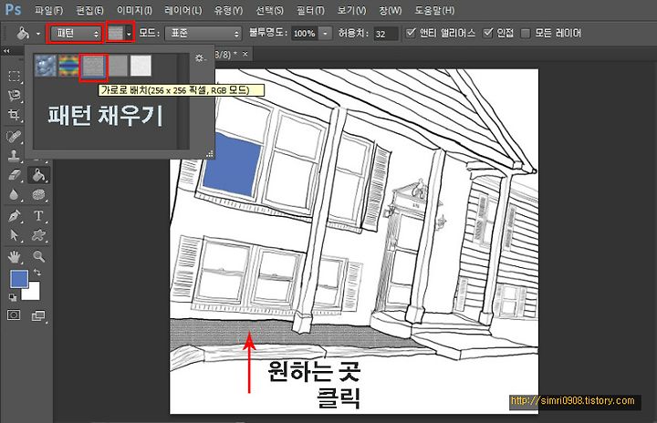Open the 유형(Y) menu
This screenshot has width=657, height=423.
pos(228,10)
